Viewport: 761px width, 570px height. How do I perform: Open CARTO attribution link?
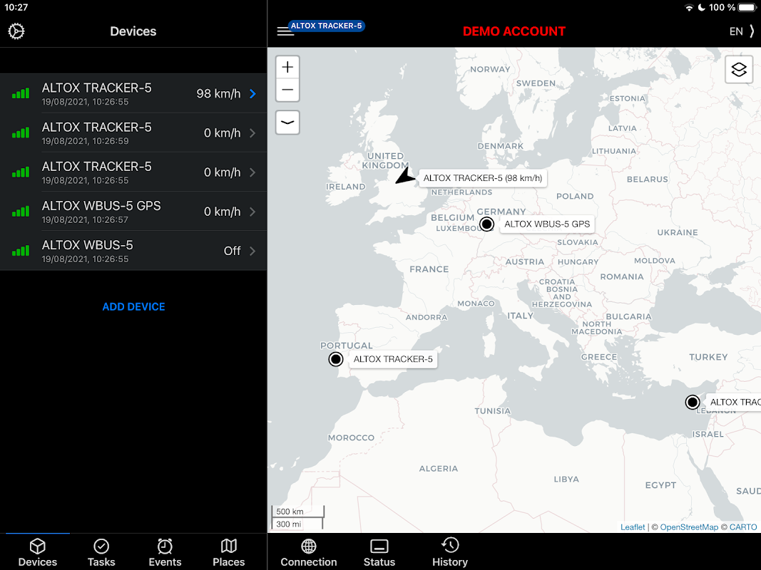743,527
